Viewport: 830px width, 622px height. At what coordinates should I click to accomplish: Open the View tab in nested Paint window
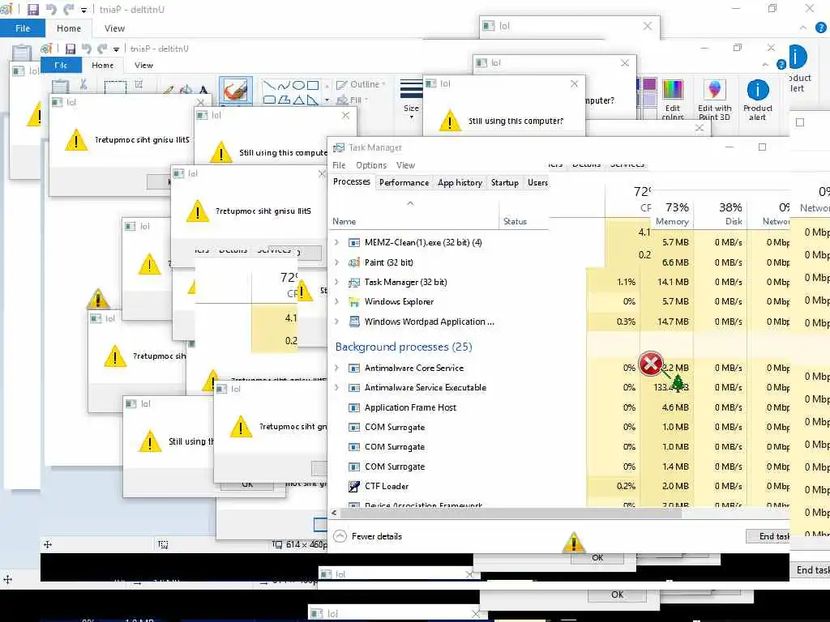143,65
